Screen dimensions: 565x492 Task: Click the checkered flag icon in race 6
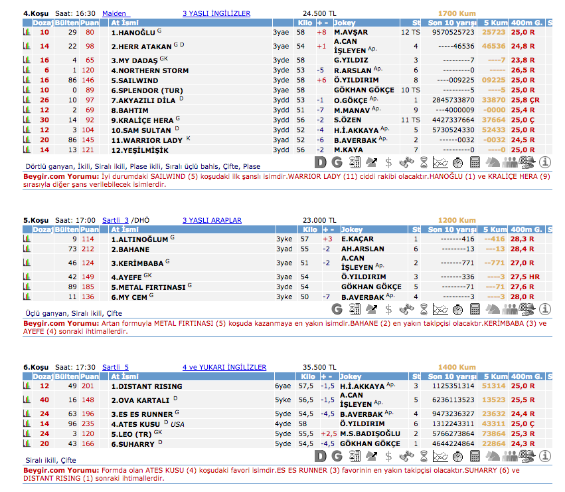(x=527, y=455)
